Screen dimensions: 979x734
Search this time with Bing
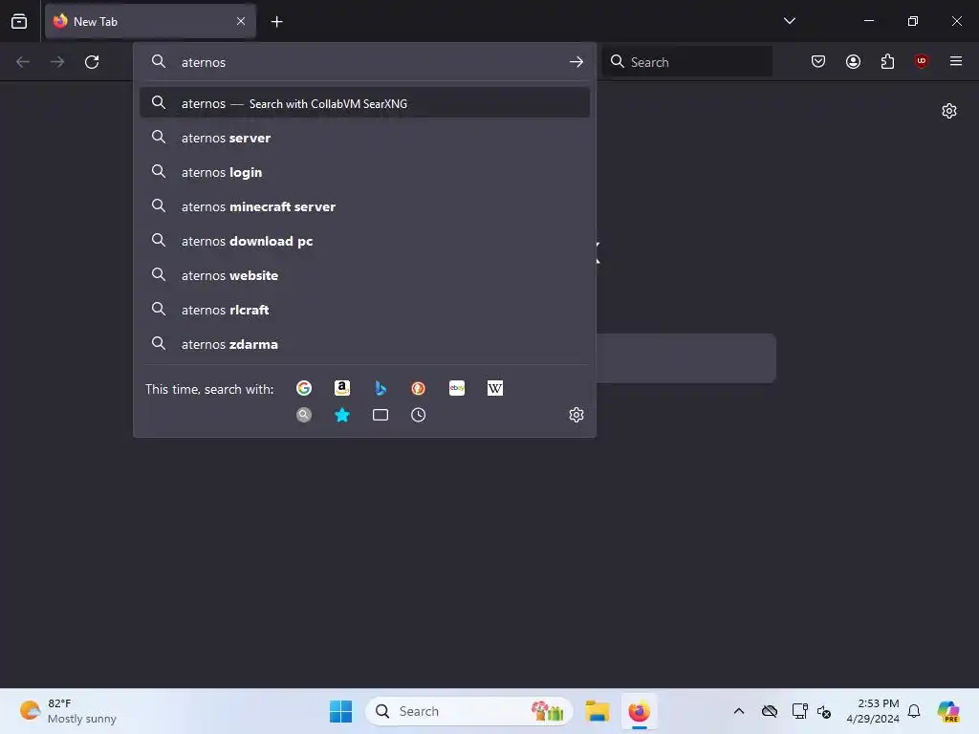click(x=381, y=388)
